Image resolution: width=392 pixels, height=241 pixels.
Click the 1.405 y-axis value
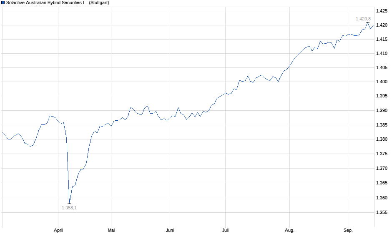click(x=382, y=67)
